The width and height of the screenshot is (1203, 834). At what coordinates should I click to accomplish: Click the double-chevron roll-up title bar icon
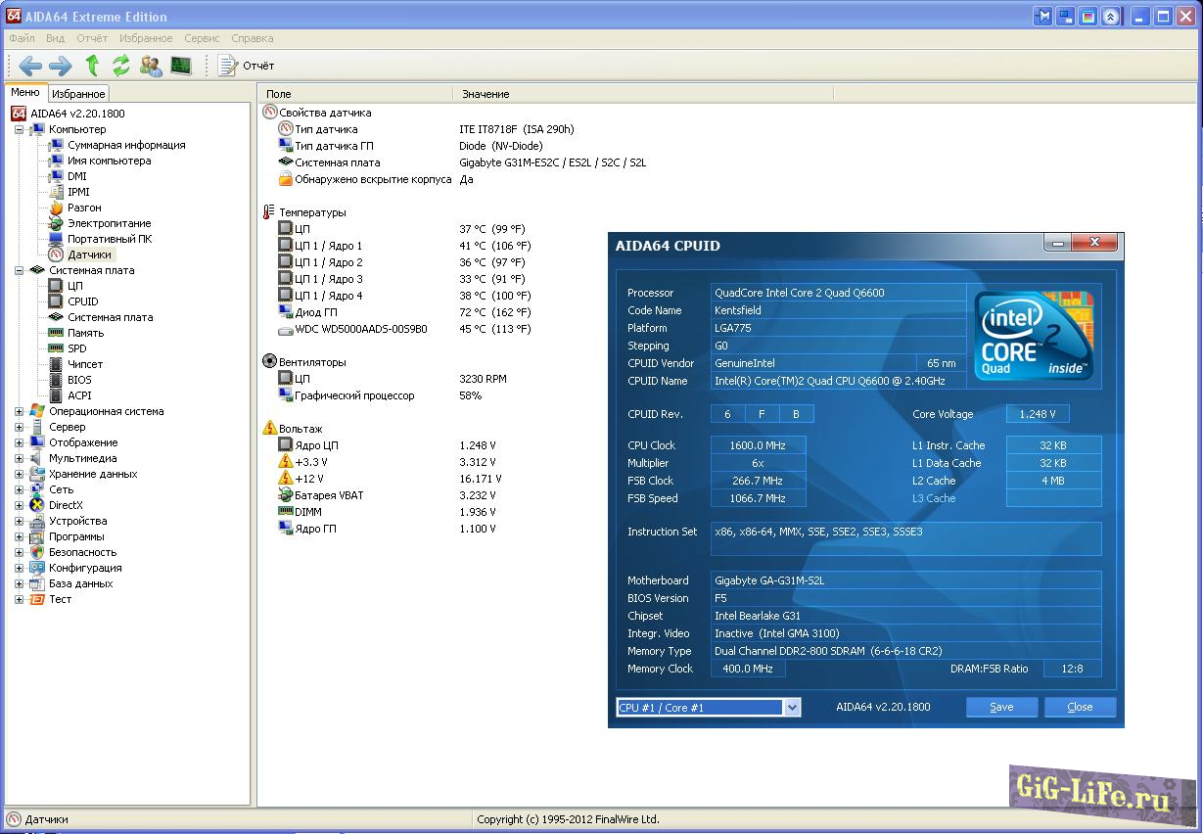click(1110, 17)
